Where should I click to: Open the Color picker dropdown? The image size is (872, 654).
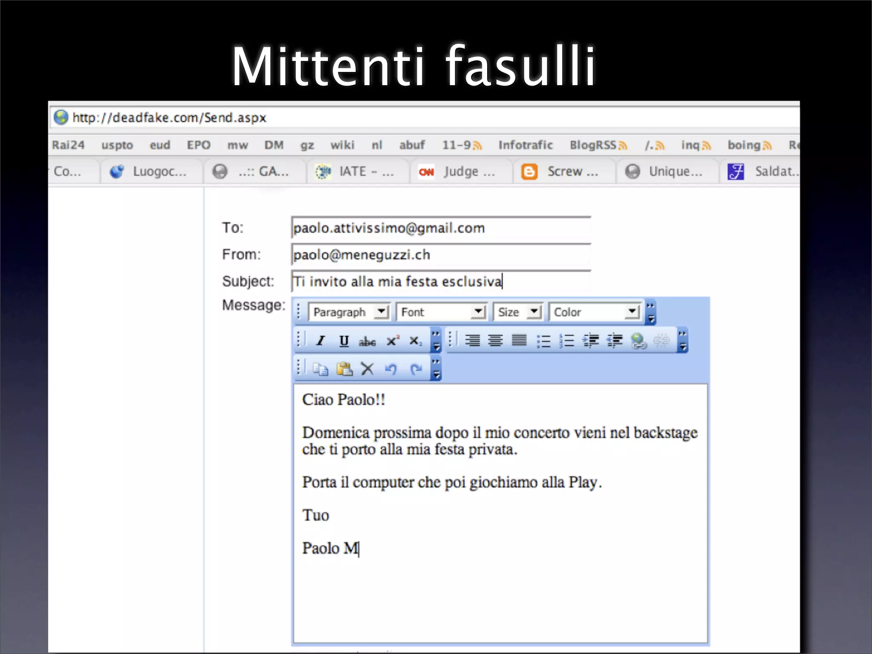pyautogui.click(x=633, y=312)
